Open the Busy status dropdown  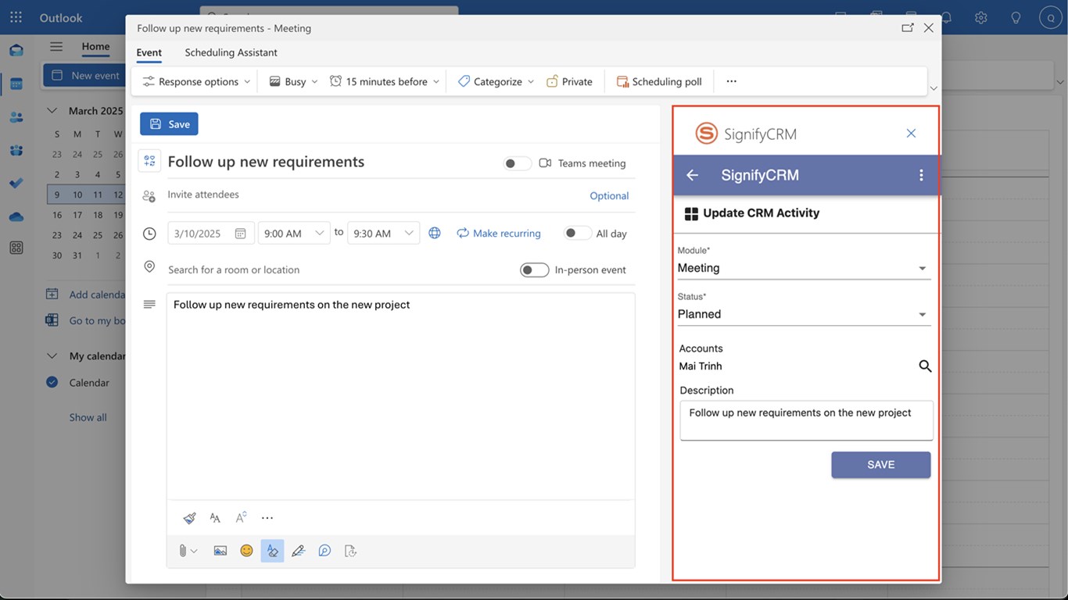coord(293,81)
